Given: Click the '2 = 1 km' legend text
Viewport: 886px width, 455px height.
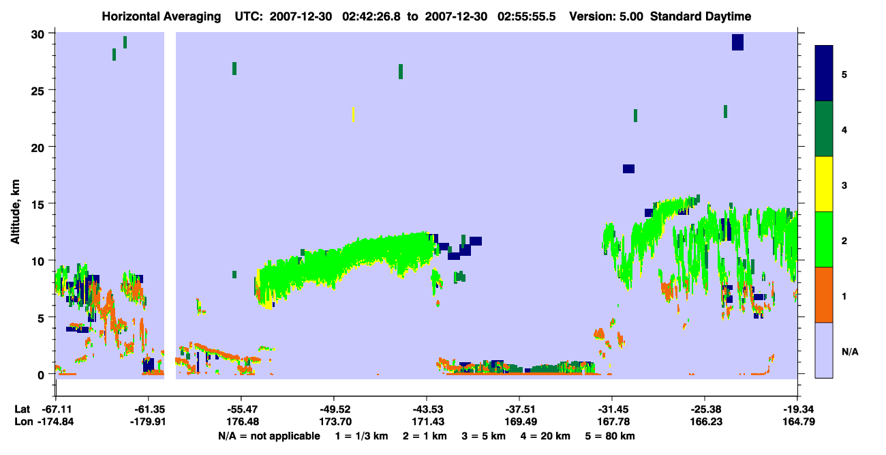Looking at the screenshot, I should click(424, 436).
